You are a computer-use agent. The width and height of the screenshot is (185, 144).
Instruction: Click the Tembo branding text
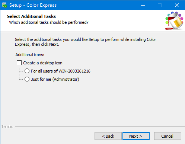tap(7, 127)
